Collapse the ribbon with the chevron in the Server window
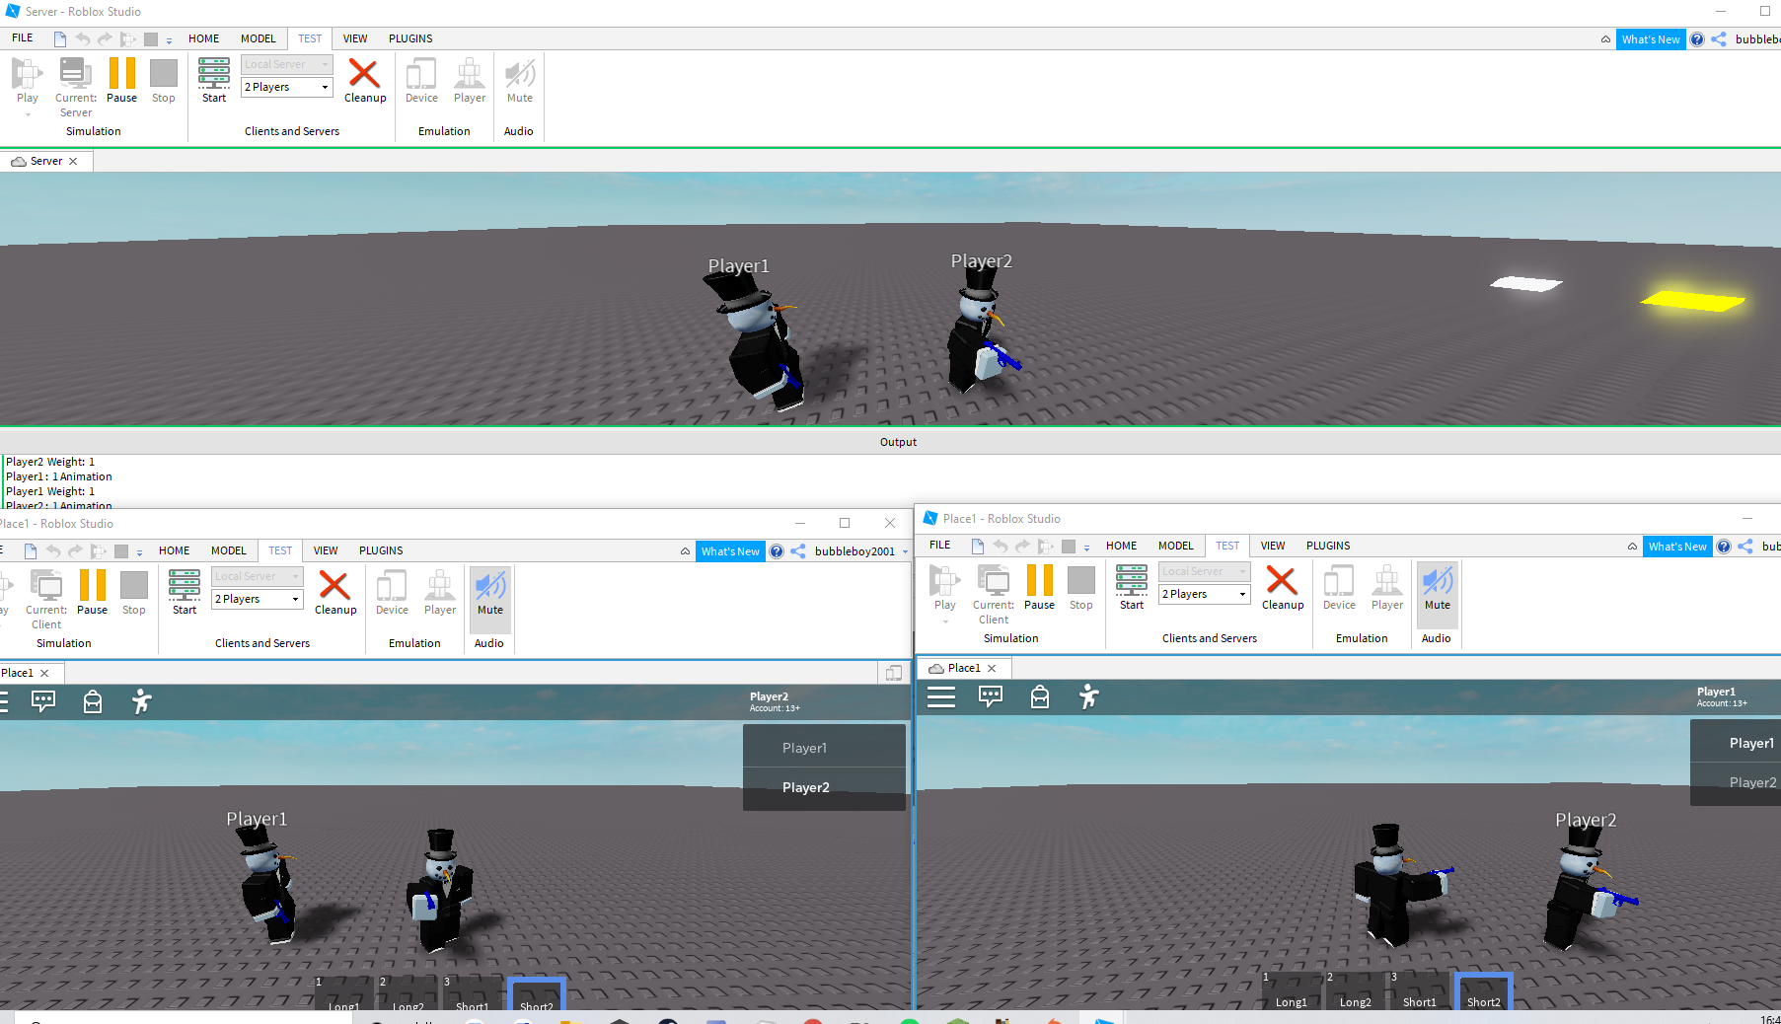 click(x=1605, y=39)
